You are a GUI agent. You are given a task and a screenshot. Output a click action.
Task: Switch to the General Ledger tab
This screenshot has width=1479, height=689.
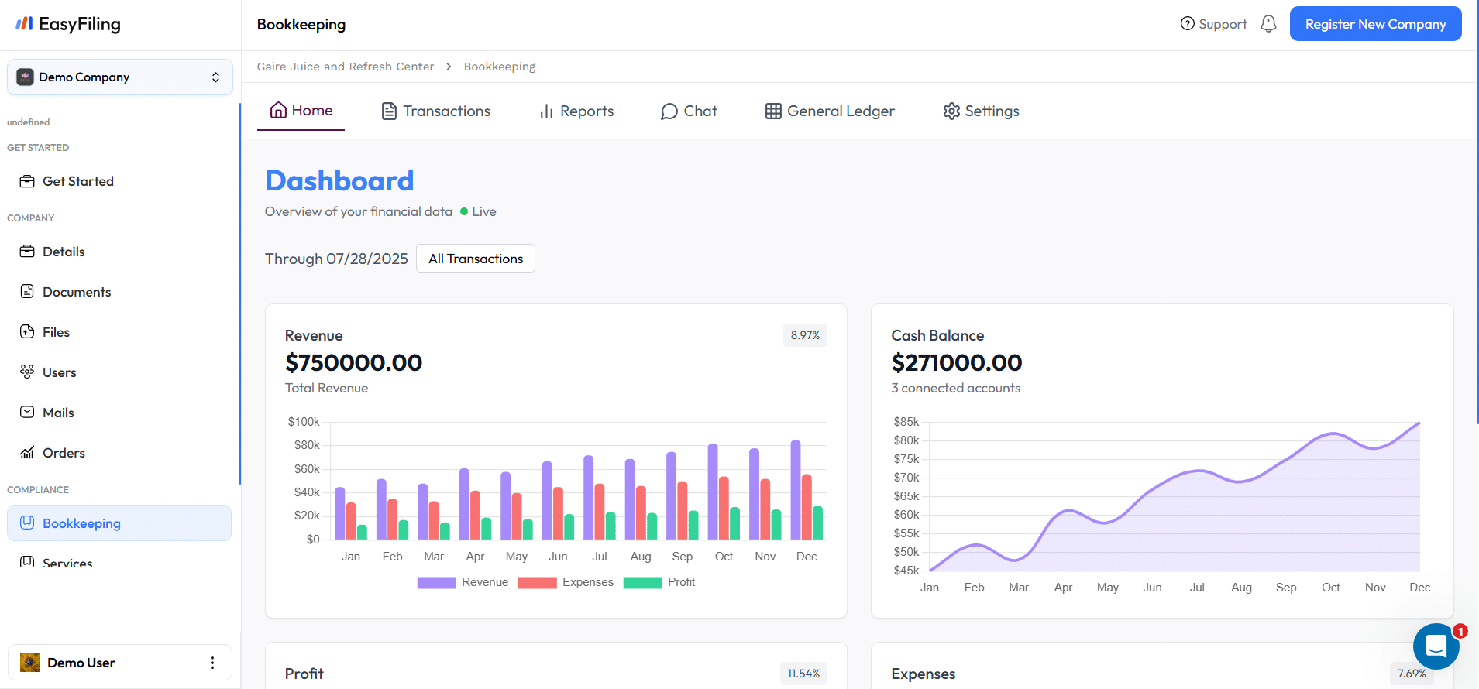(830, 111)
